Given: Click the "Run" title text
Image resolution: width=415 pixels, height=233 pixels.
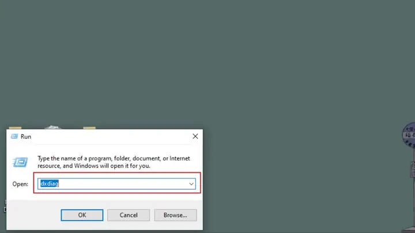Looking at the screenshot, I should (26, 136).
